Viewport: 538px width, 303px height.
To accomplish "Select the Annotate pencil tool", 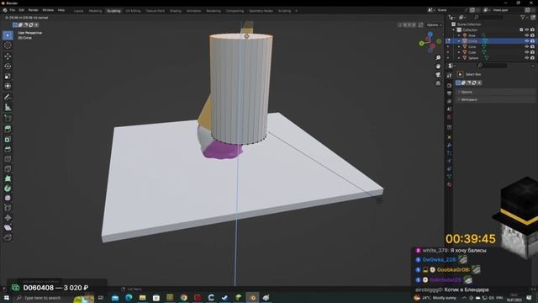I will 8,98.
